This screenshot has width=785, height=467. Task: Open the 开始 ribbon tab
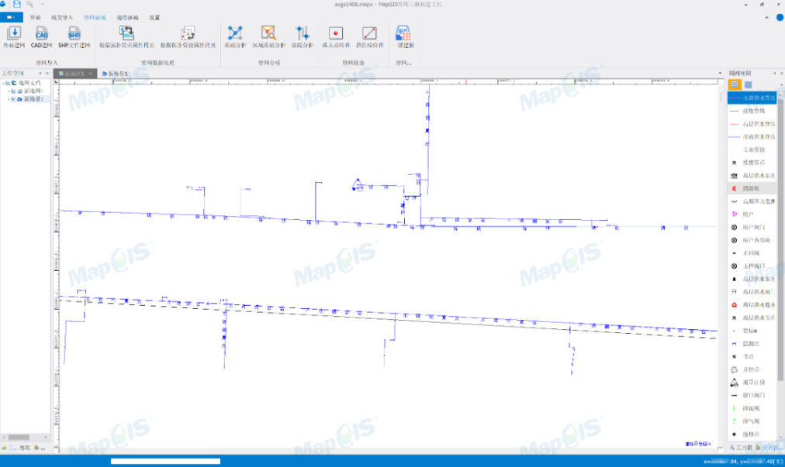click(35, 18)
